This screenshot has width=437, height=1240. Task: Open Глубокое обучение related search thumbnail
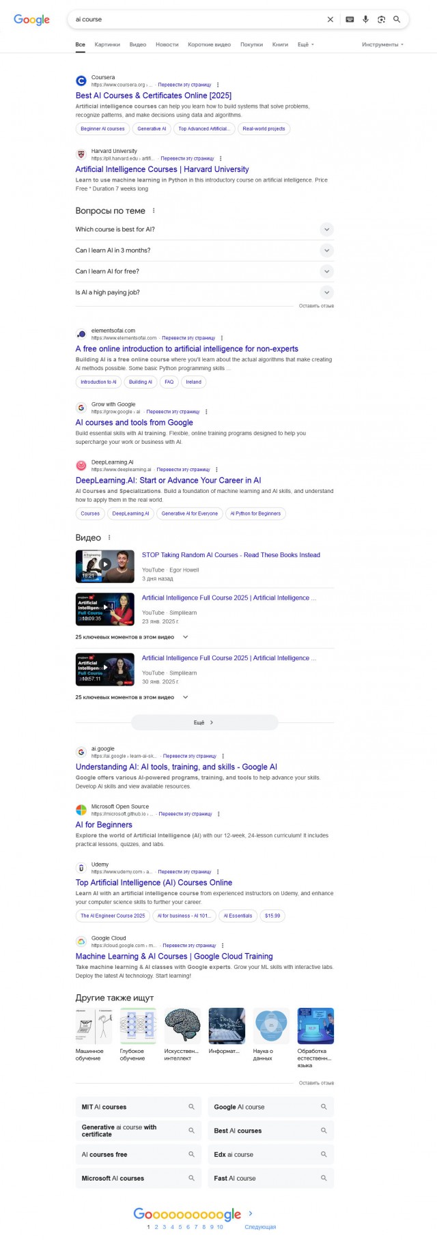click(x=138, y=1026)
